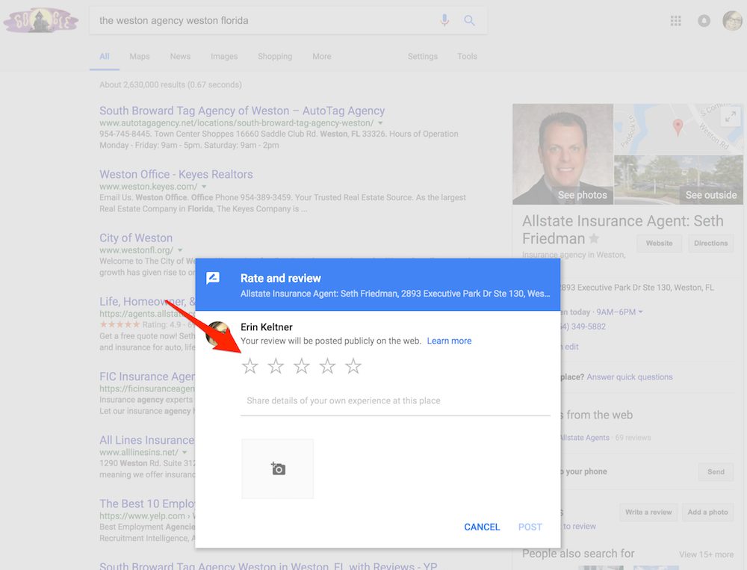Click the first rating star

tap(249, 366)
